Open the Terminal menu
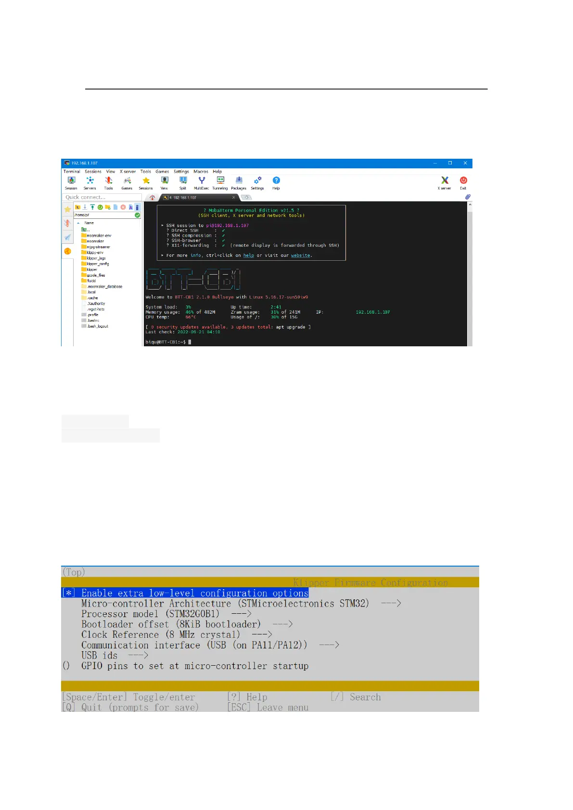 [72, 171]
